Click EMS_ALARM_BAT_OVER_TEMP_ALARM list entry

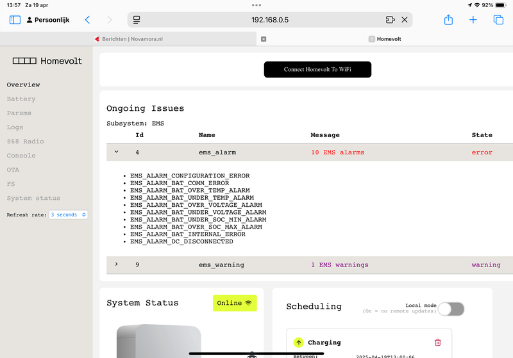click(x=190, y=190)
